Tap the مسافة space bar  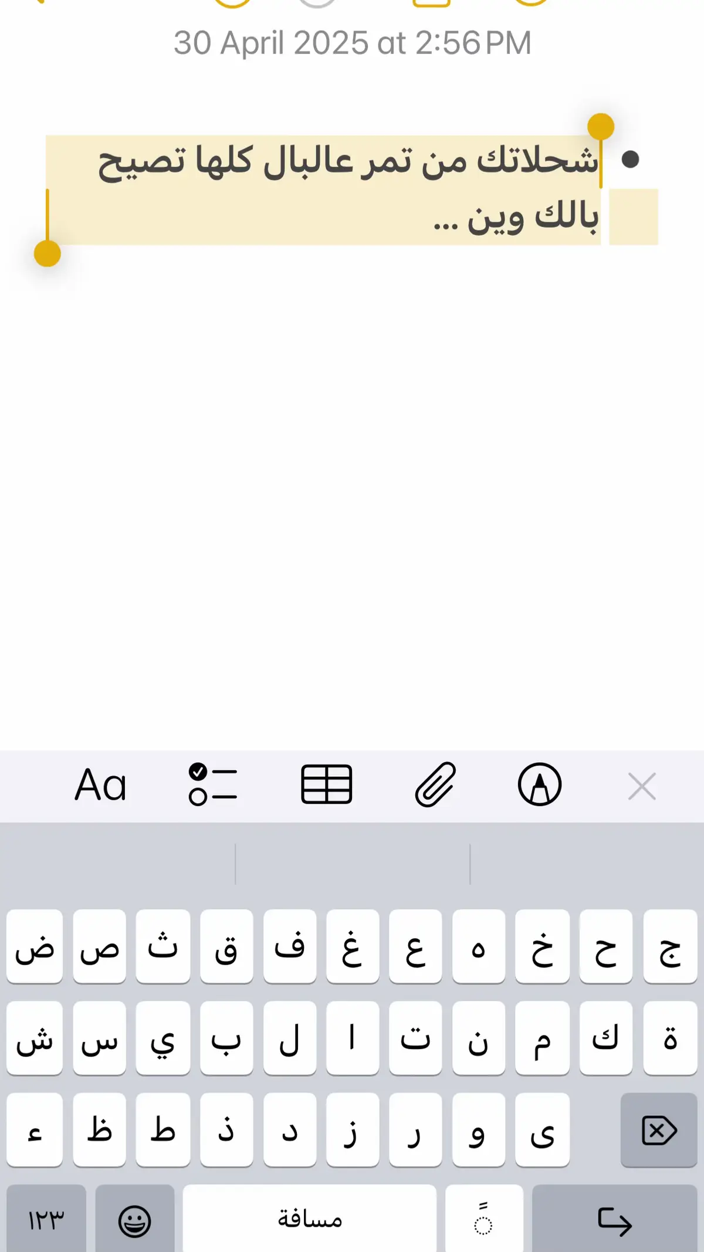[x=310, y=1219]
